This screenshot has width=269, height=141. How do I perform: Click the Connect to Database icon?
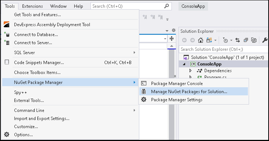(x=7, y=34)
